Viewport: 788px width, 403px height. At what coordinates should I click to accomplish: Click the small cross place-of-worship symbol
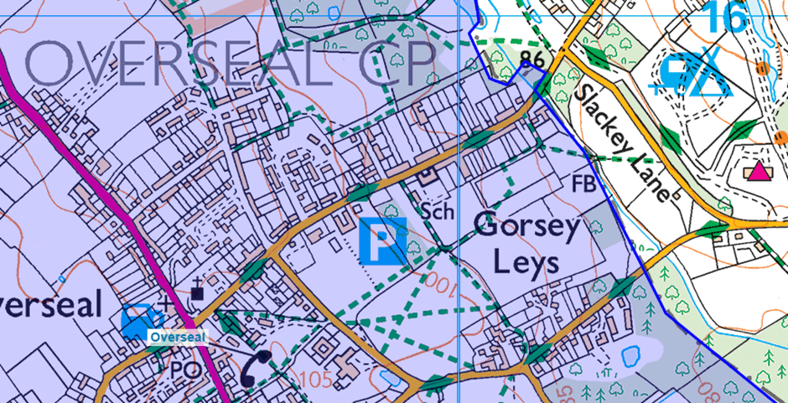point(165,304)
